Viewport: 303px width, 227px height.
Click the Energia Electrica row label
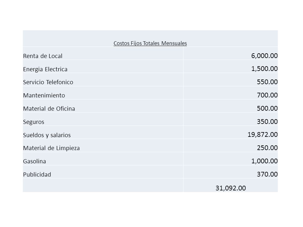tap(45, 69)
